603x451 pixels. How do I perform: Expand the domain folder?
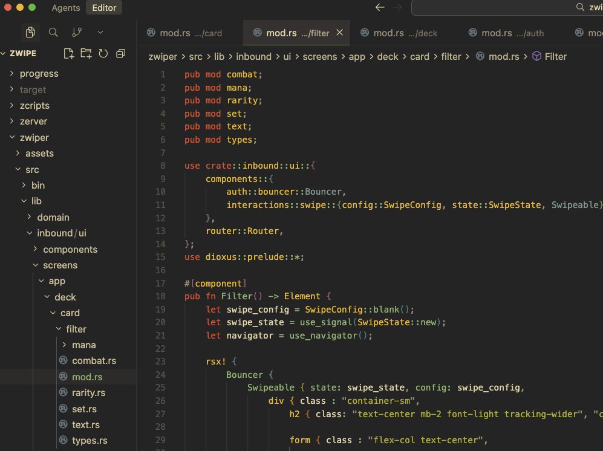(x=29, y=217)
